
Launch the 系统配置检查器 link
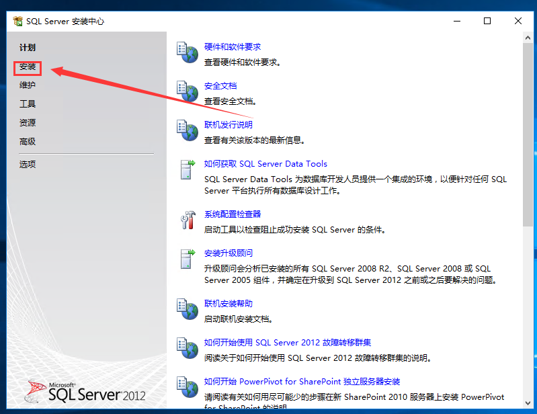tap(233, 214)
